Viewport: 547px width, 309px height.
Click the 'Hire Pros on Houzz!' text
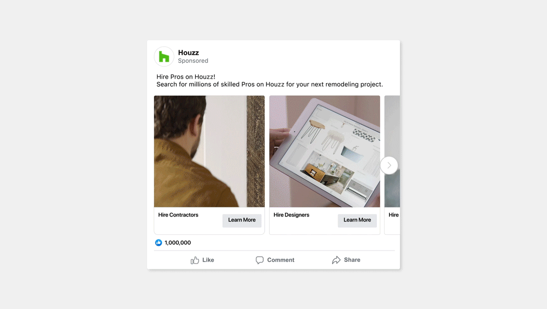click(x=186, y=77)
